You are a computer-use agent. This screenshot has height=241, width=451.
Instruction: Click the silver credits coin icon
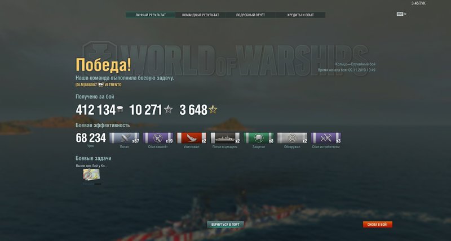(x=120, y=109)
